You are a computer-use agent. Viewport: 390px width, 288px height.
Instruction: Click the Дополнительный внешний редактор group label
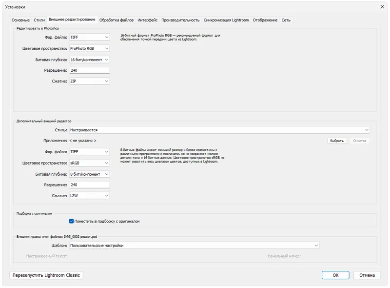tap(44, 121)
